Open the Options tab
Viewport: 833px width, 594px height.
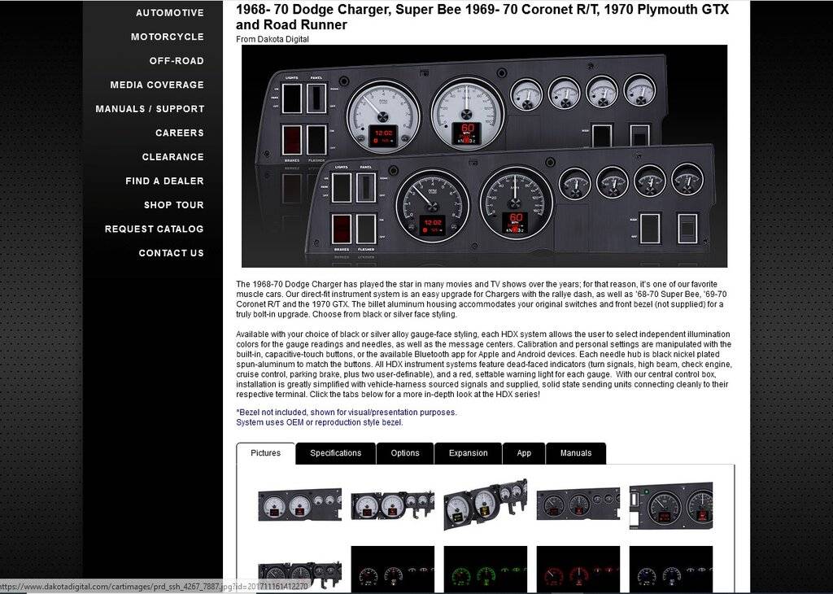pyautogui.click(x=404, y=453)
